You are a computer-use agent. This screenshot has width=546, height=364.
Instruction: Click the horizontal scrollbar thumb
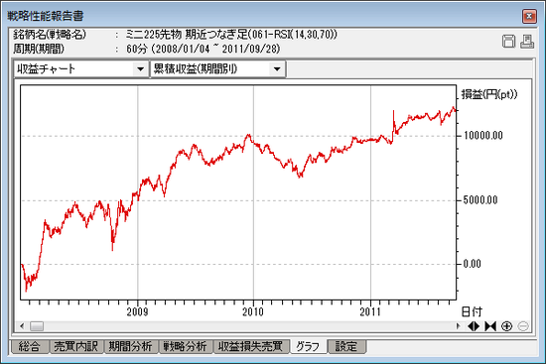point(37,326)
